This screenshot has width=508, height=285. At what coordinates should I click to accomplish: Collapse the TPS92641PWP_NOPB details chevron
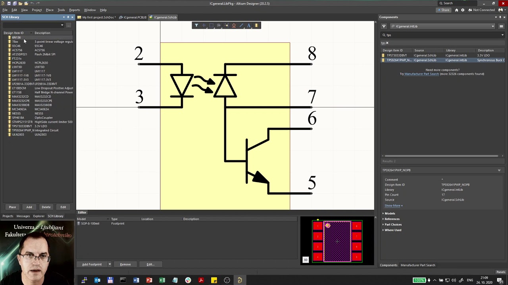tap(499, 170)
